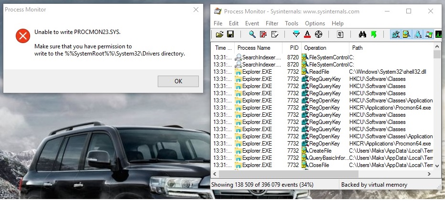Click the red X error icon in dialog
The image size is (445, 201).
(23, 36)
